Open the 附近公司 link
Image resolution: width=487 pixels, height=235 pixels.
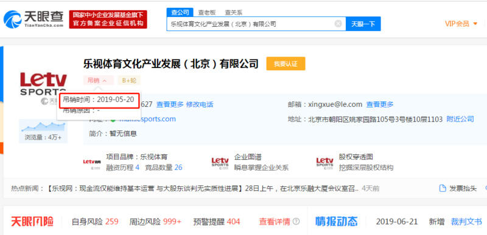pyautogui.click(x=460, y=119)
